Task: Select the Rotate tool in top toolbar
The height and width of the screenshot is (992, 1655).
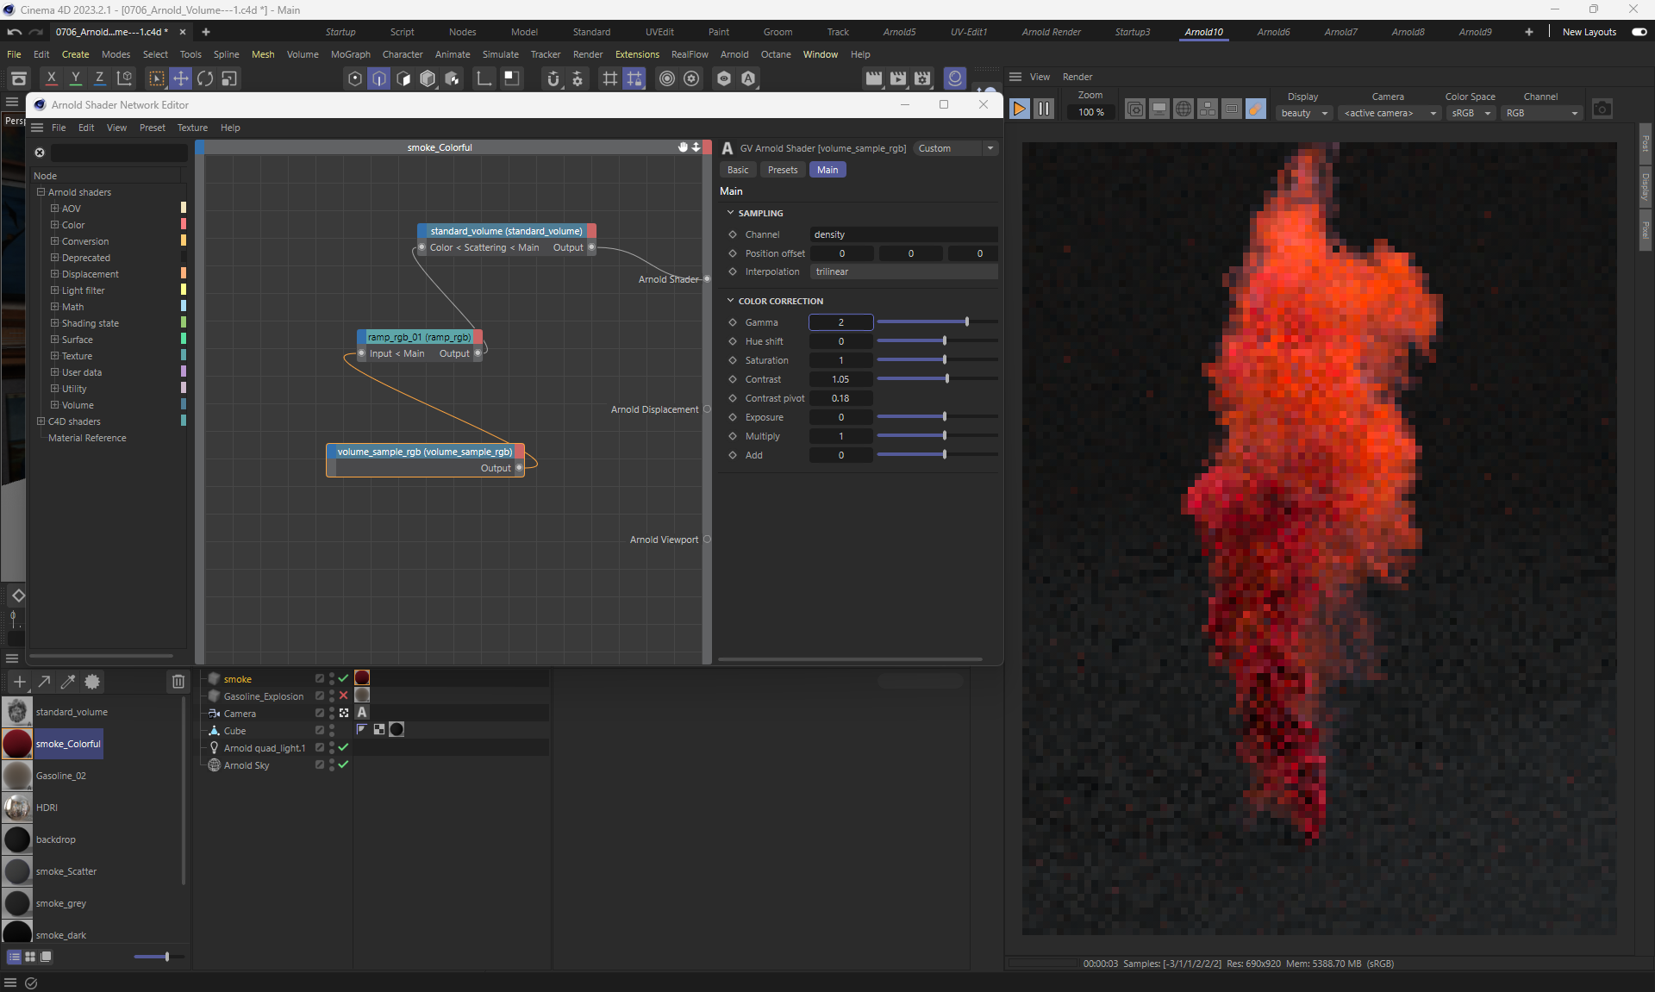Action: [205, 78]
